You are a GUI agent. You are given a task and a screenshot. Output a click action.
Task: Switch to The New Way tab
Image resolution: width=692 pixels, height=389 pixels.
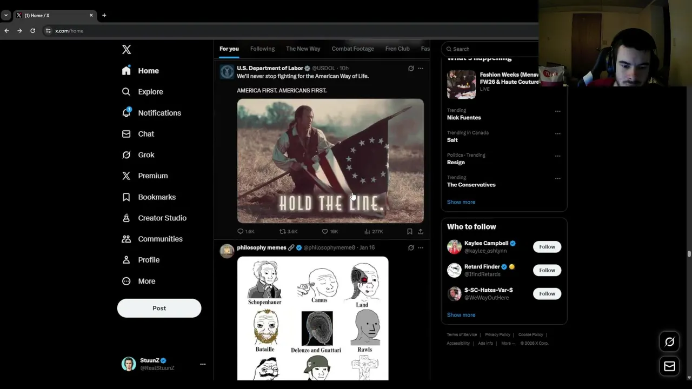pyautogui.click(x=303, y=49)
